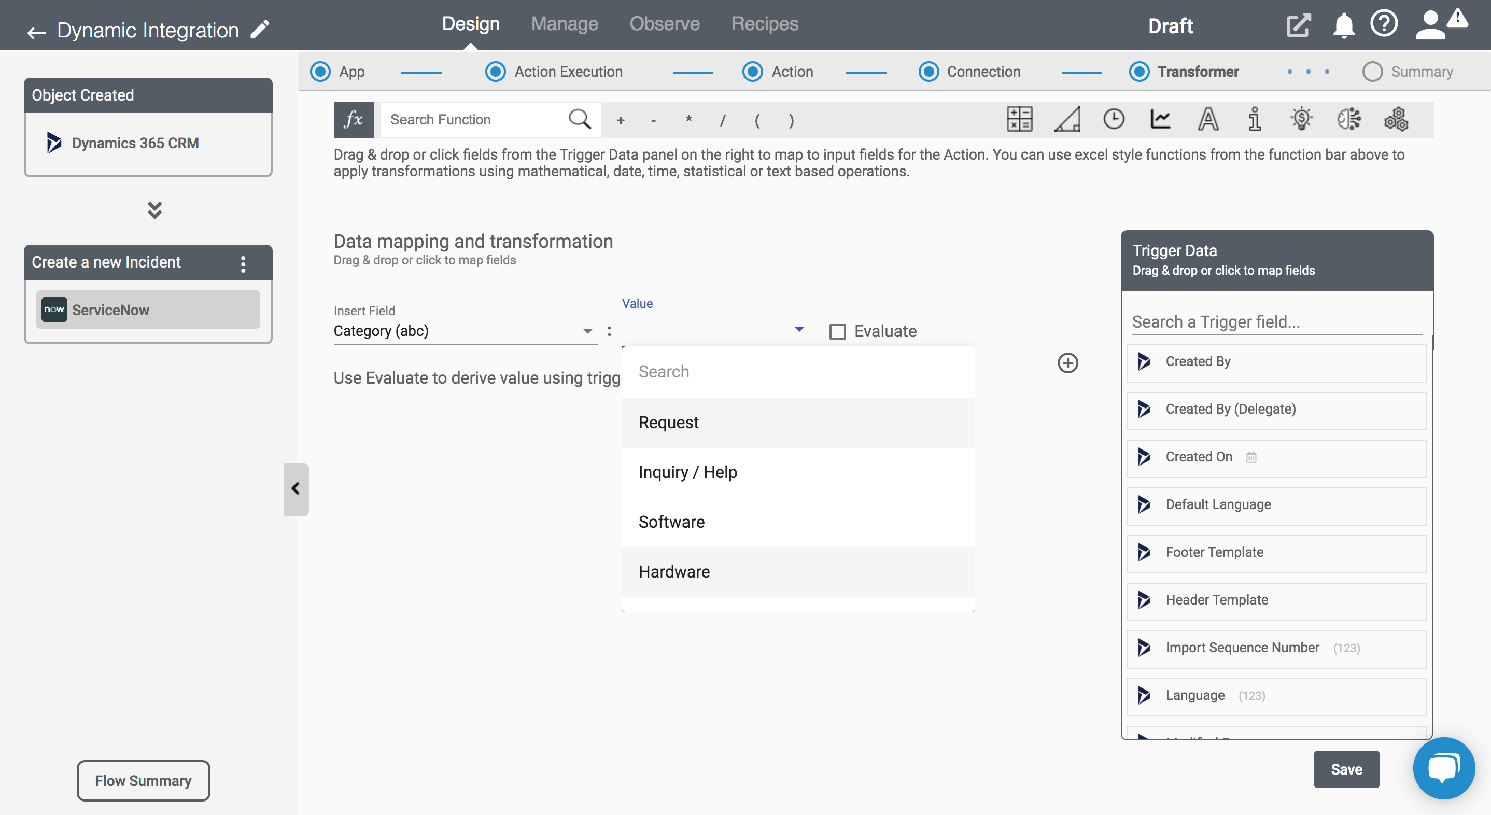Insert divide slash operator

[722, 120]
